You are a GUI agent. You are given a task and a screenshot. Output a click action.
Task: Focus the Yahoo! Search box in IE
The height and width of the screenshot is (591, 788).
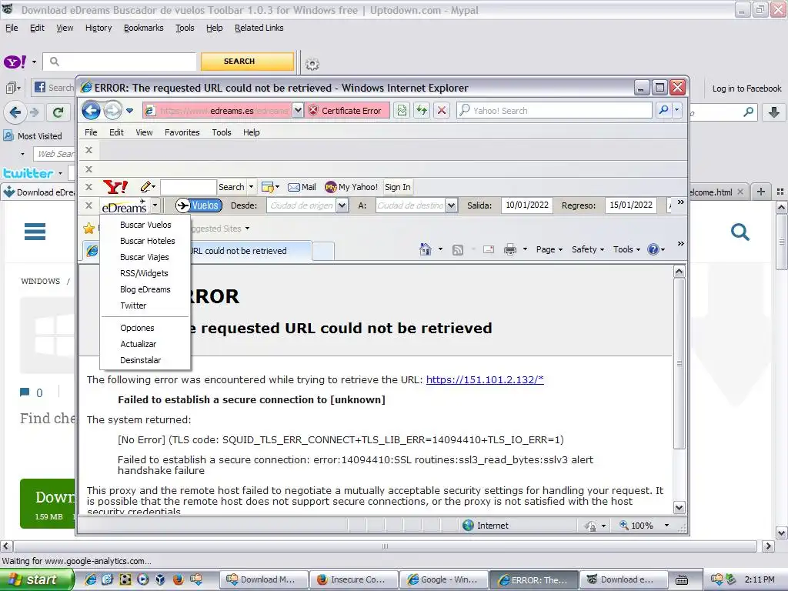(x=554, y=111)
